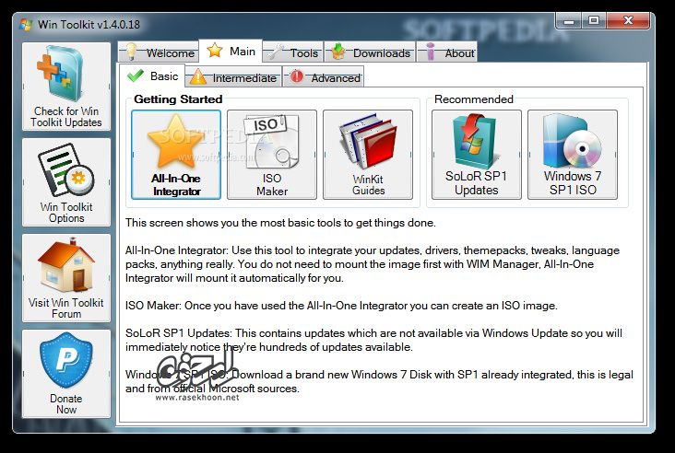Open Win Toolkit Options
The image size is (675, 453).
click(x=66, y=182)
